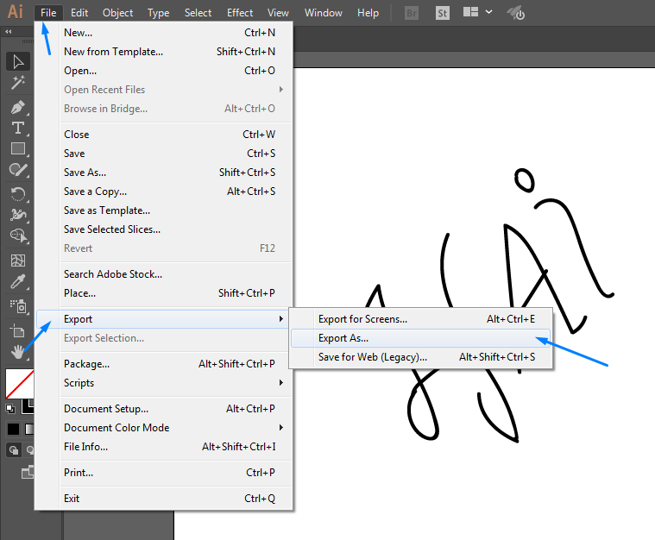Screen dimensions: 655x540
Task: Open the Select menu
Action: 198,13
